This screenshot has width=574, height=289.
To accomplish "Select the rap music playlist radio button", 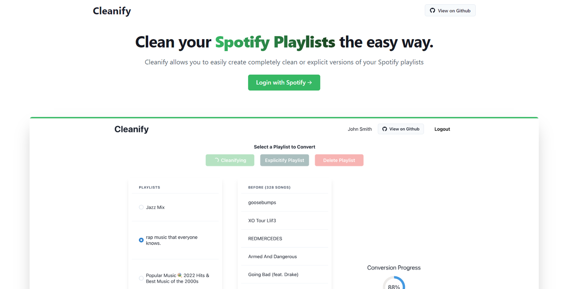I will click(x=141, y=240).
